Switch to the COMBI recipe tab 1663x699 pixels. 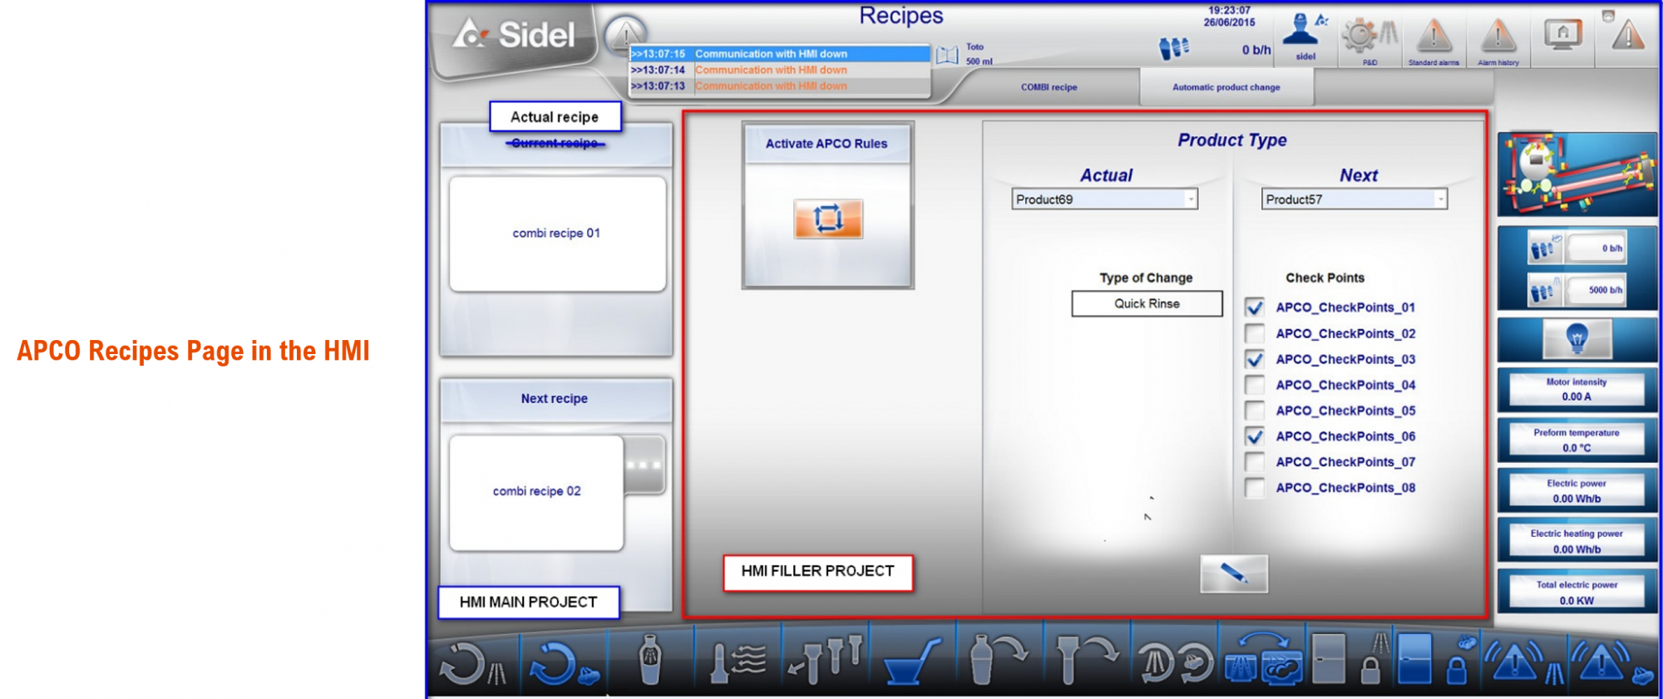(1049, 87)
